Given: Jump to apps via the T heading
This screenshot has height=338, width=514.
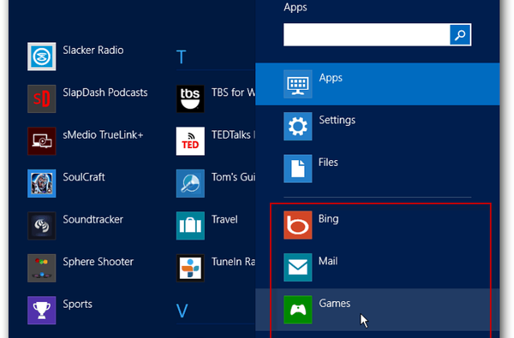Looking at the screenshot, I should pos(181,57).
